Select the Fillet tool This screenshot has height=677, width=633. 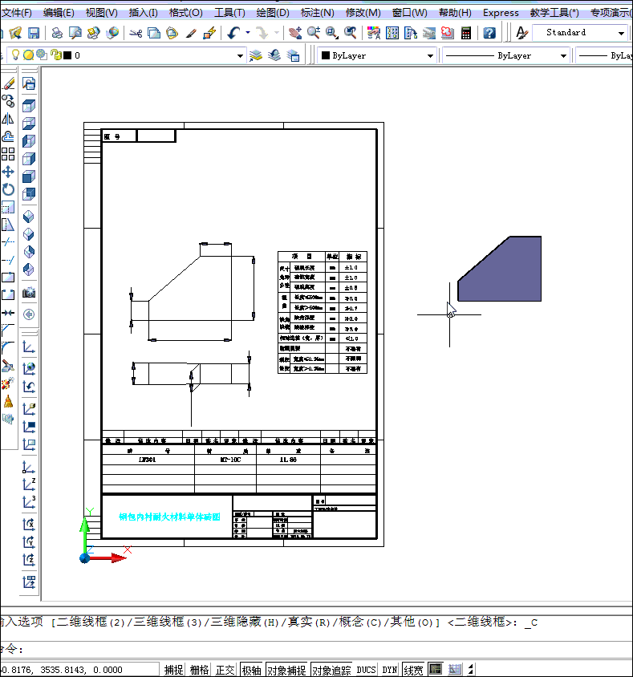pyautogui.click(x=8, y=348)
